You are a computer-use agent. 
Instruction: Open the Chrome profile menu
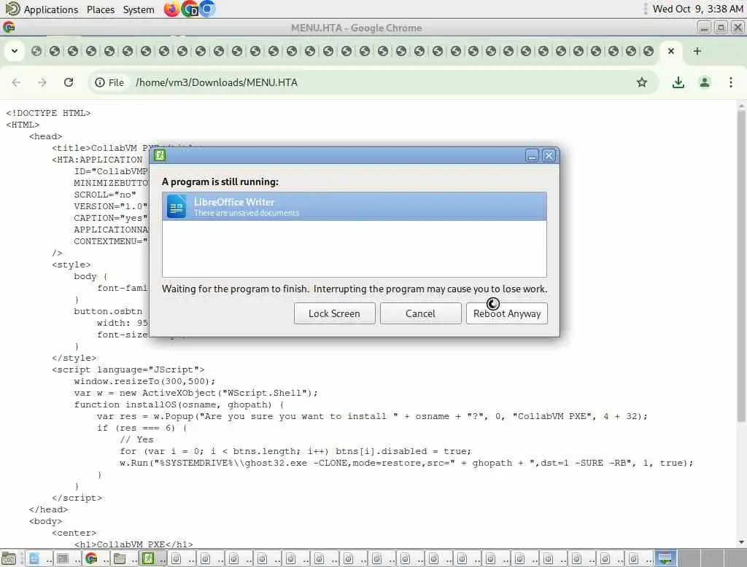pyautogui.click(x=705, y=82)
